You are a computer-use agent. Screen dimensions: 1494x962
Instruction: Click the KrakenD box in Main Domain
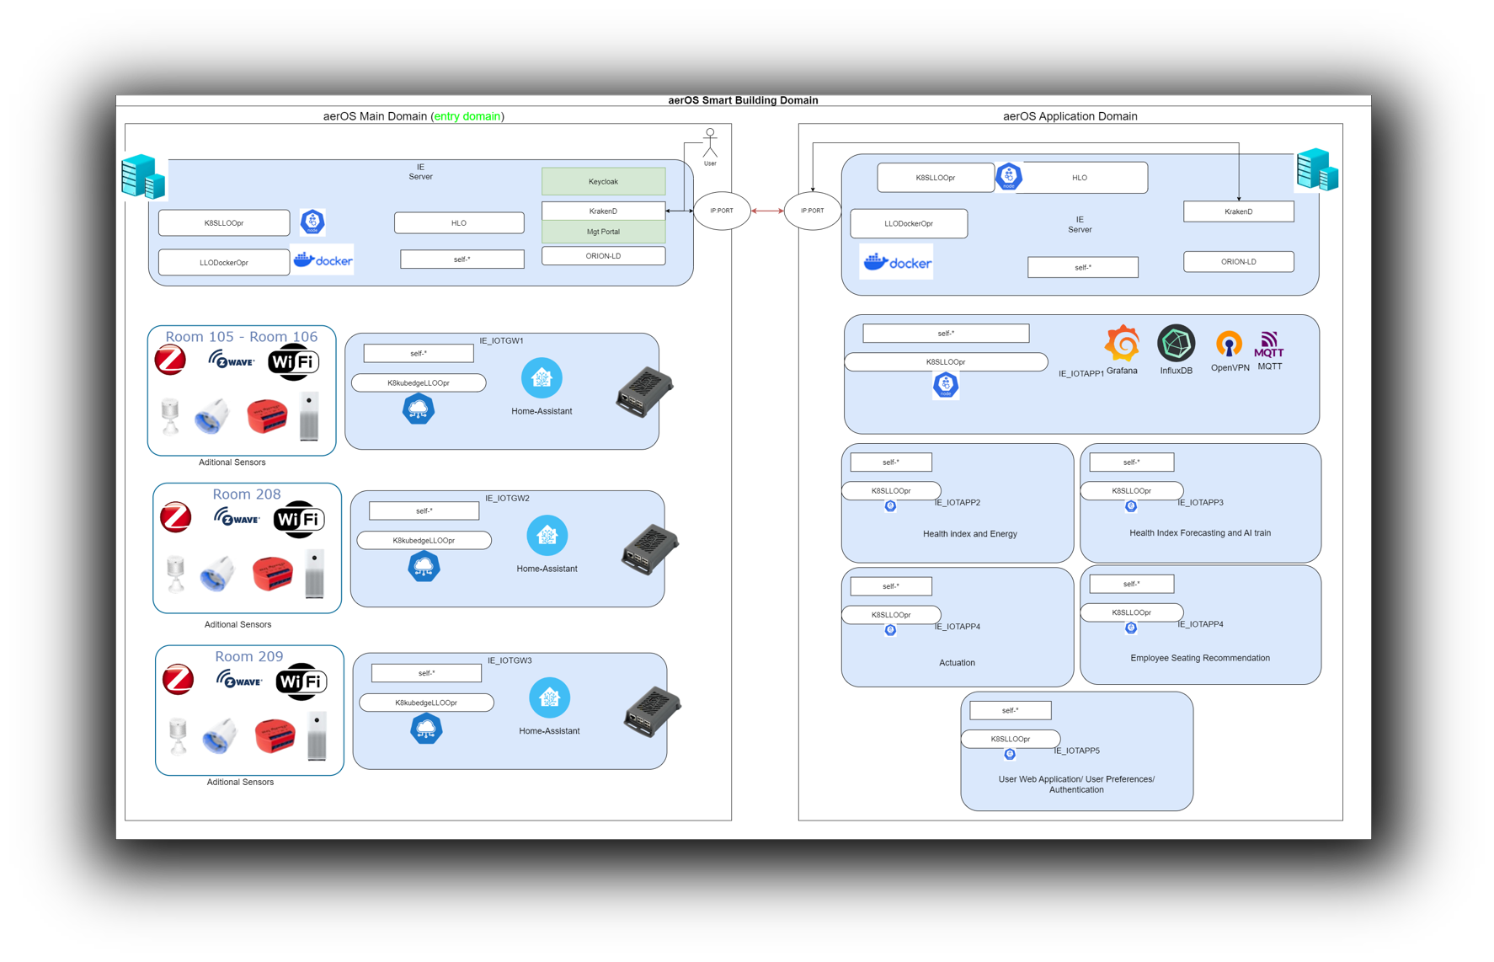coord(603,211)
